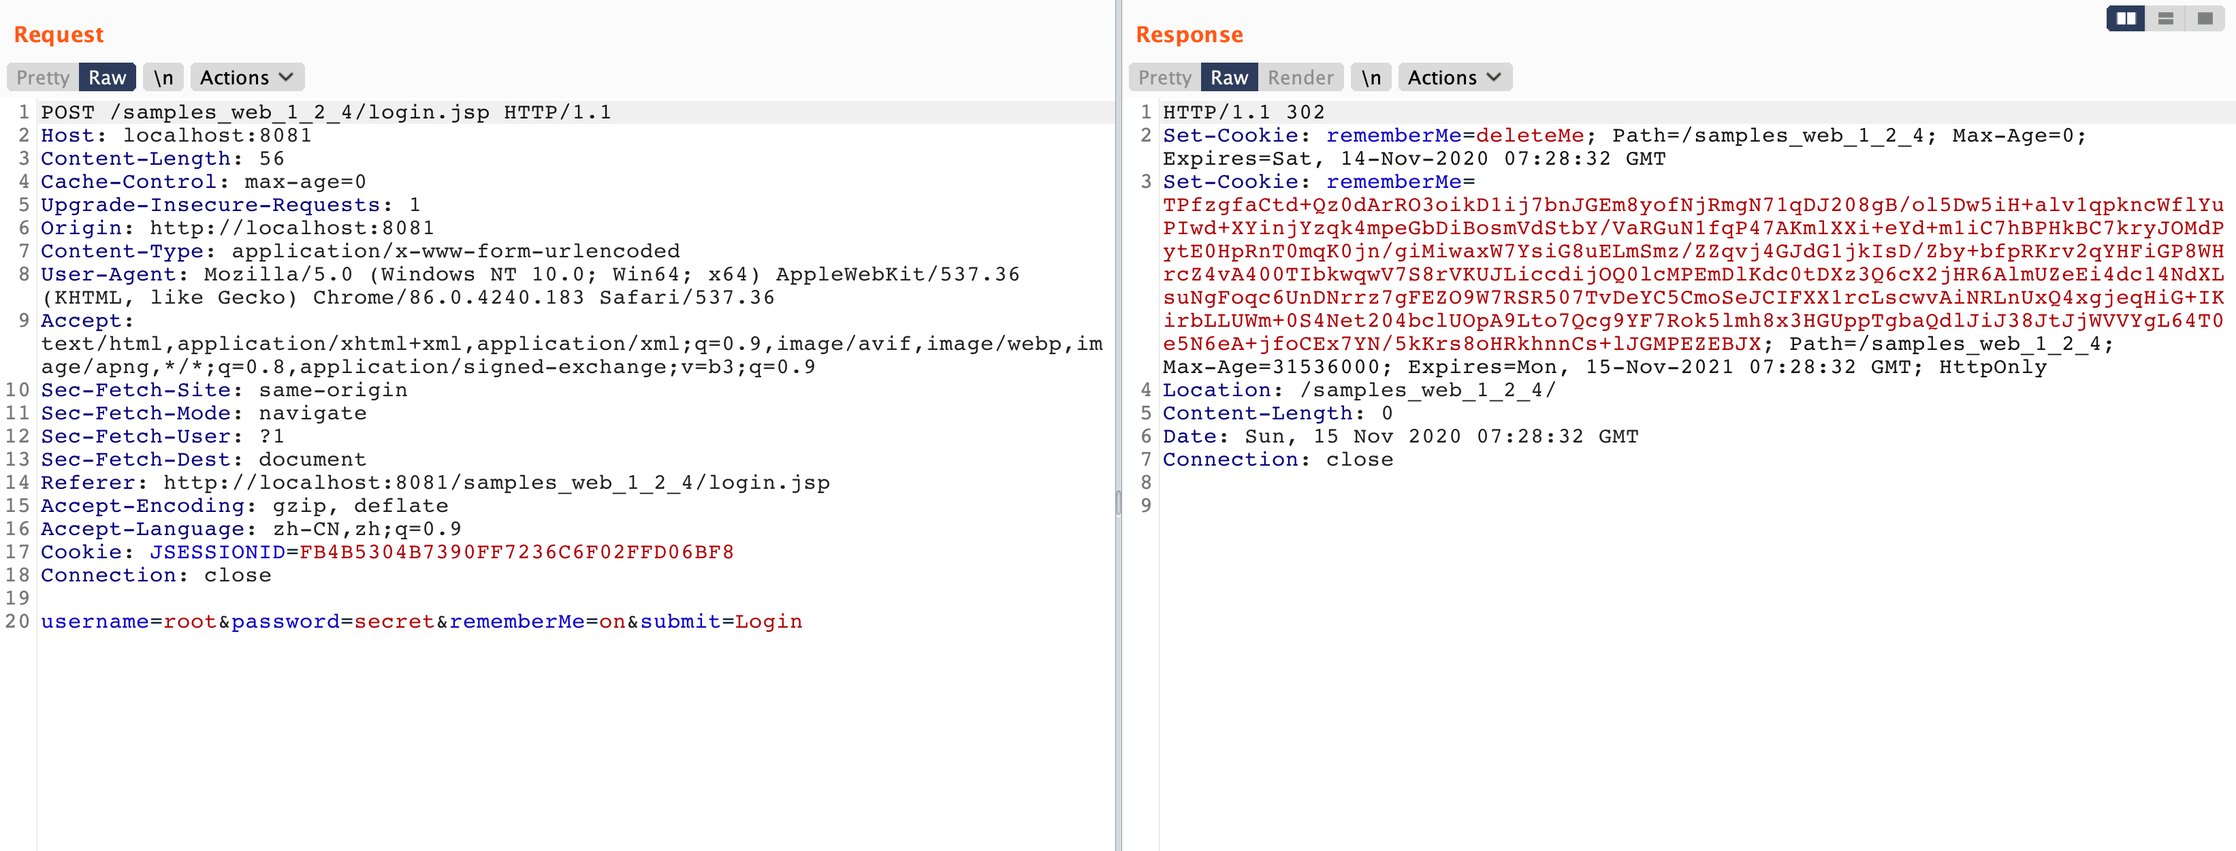Switch Request view to Pretty tab
This screenshot has height=851, width=2236.
tap(42, 77)
